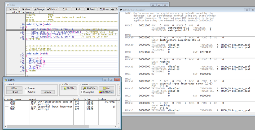Click the Attach button

47,92
